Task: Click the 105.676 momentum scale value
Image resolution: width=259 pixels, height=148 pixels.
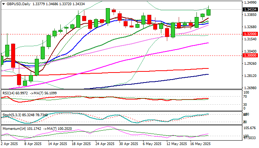Action: click(x=250, y=128)
